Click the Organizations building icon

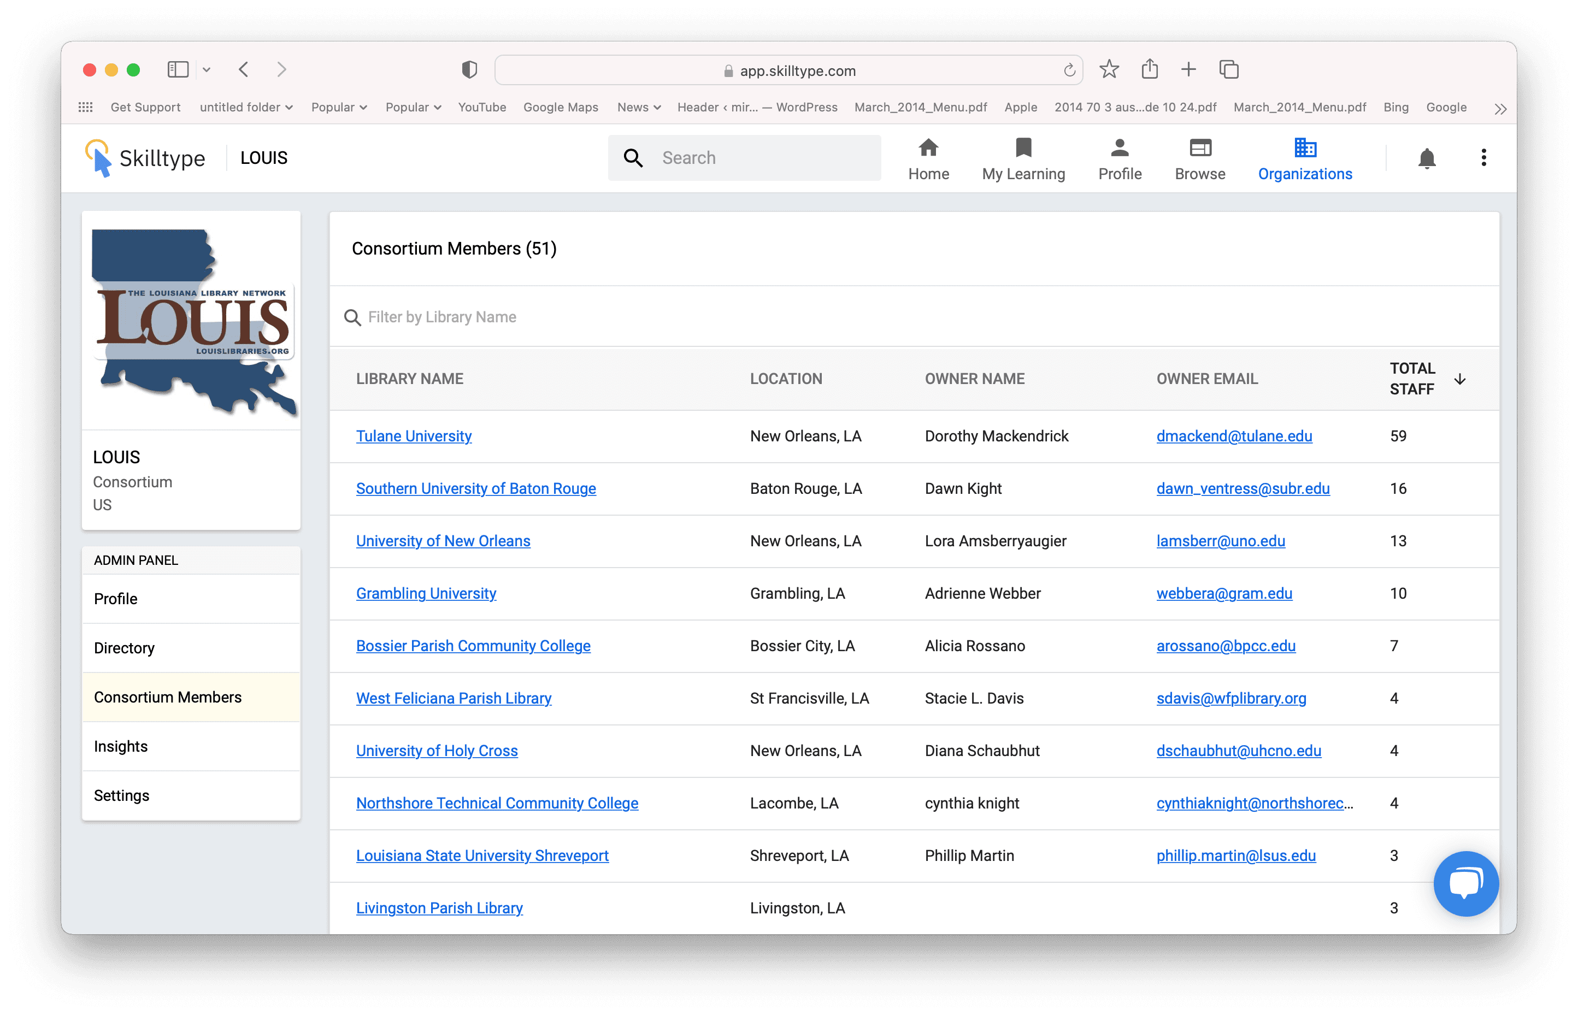1304,148
